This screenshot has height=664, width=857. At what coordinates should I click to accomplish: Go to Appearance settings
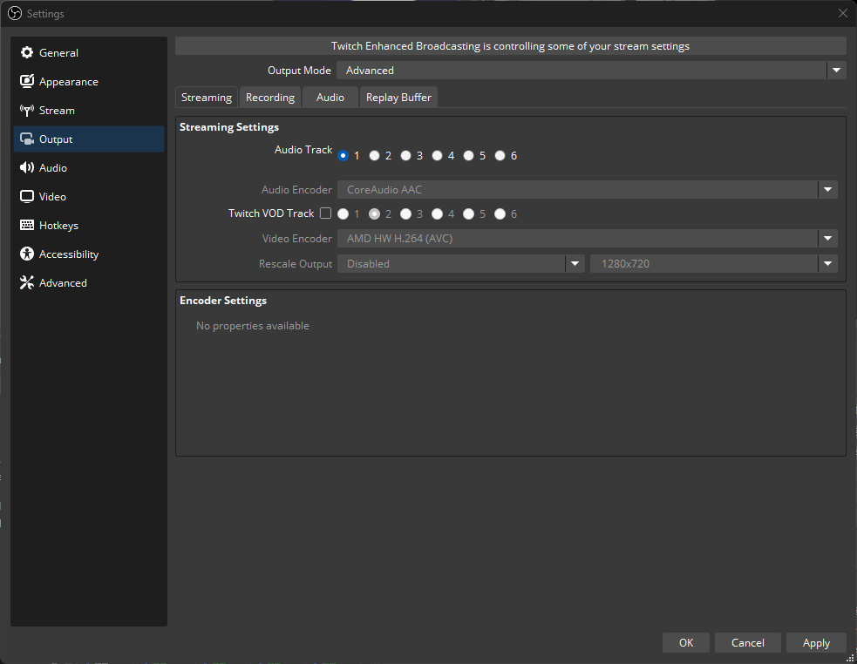click(89, 81)
